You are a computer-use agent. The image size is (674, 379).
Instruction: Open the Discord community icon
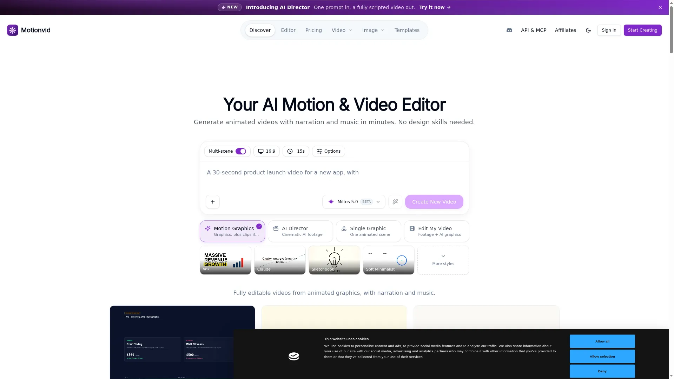509,30
